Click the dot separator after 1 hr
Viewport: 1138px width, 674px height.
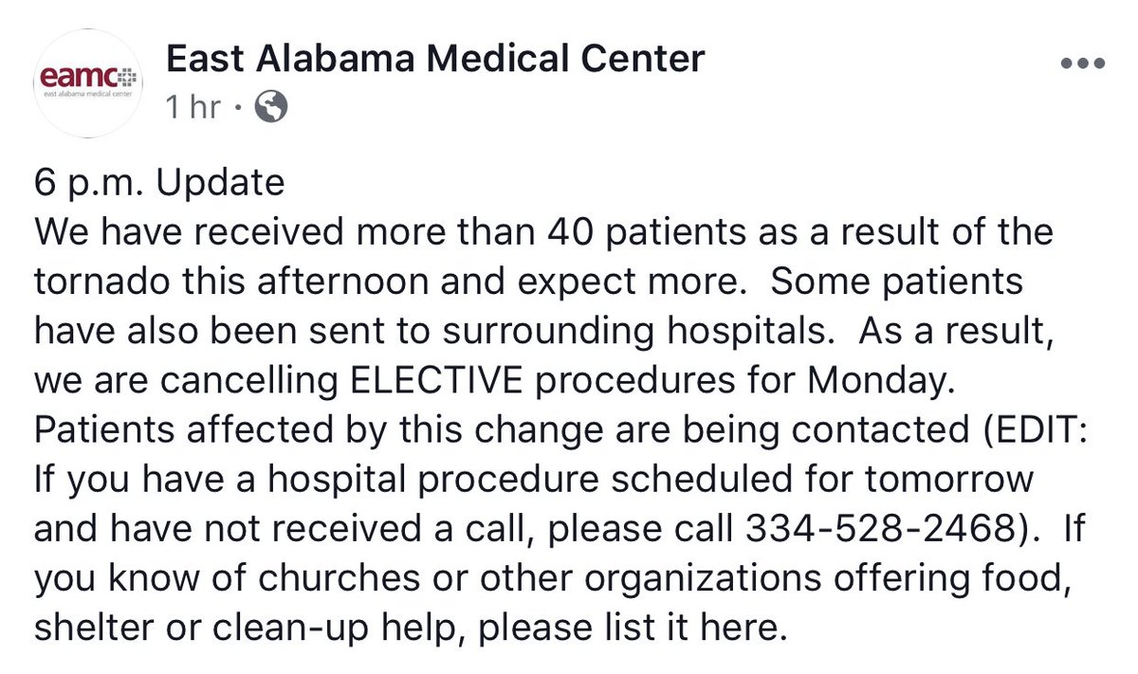coord(237,106)
